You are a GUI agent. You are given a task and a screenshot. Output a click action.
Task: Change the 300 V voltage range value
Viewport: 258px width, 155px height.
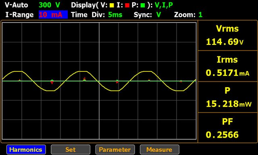(49, 5)
